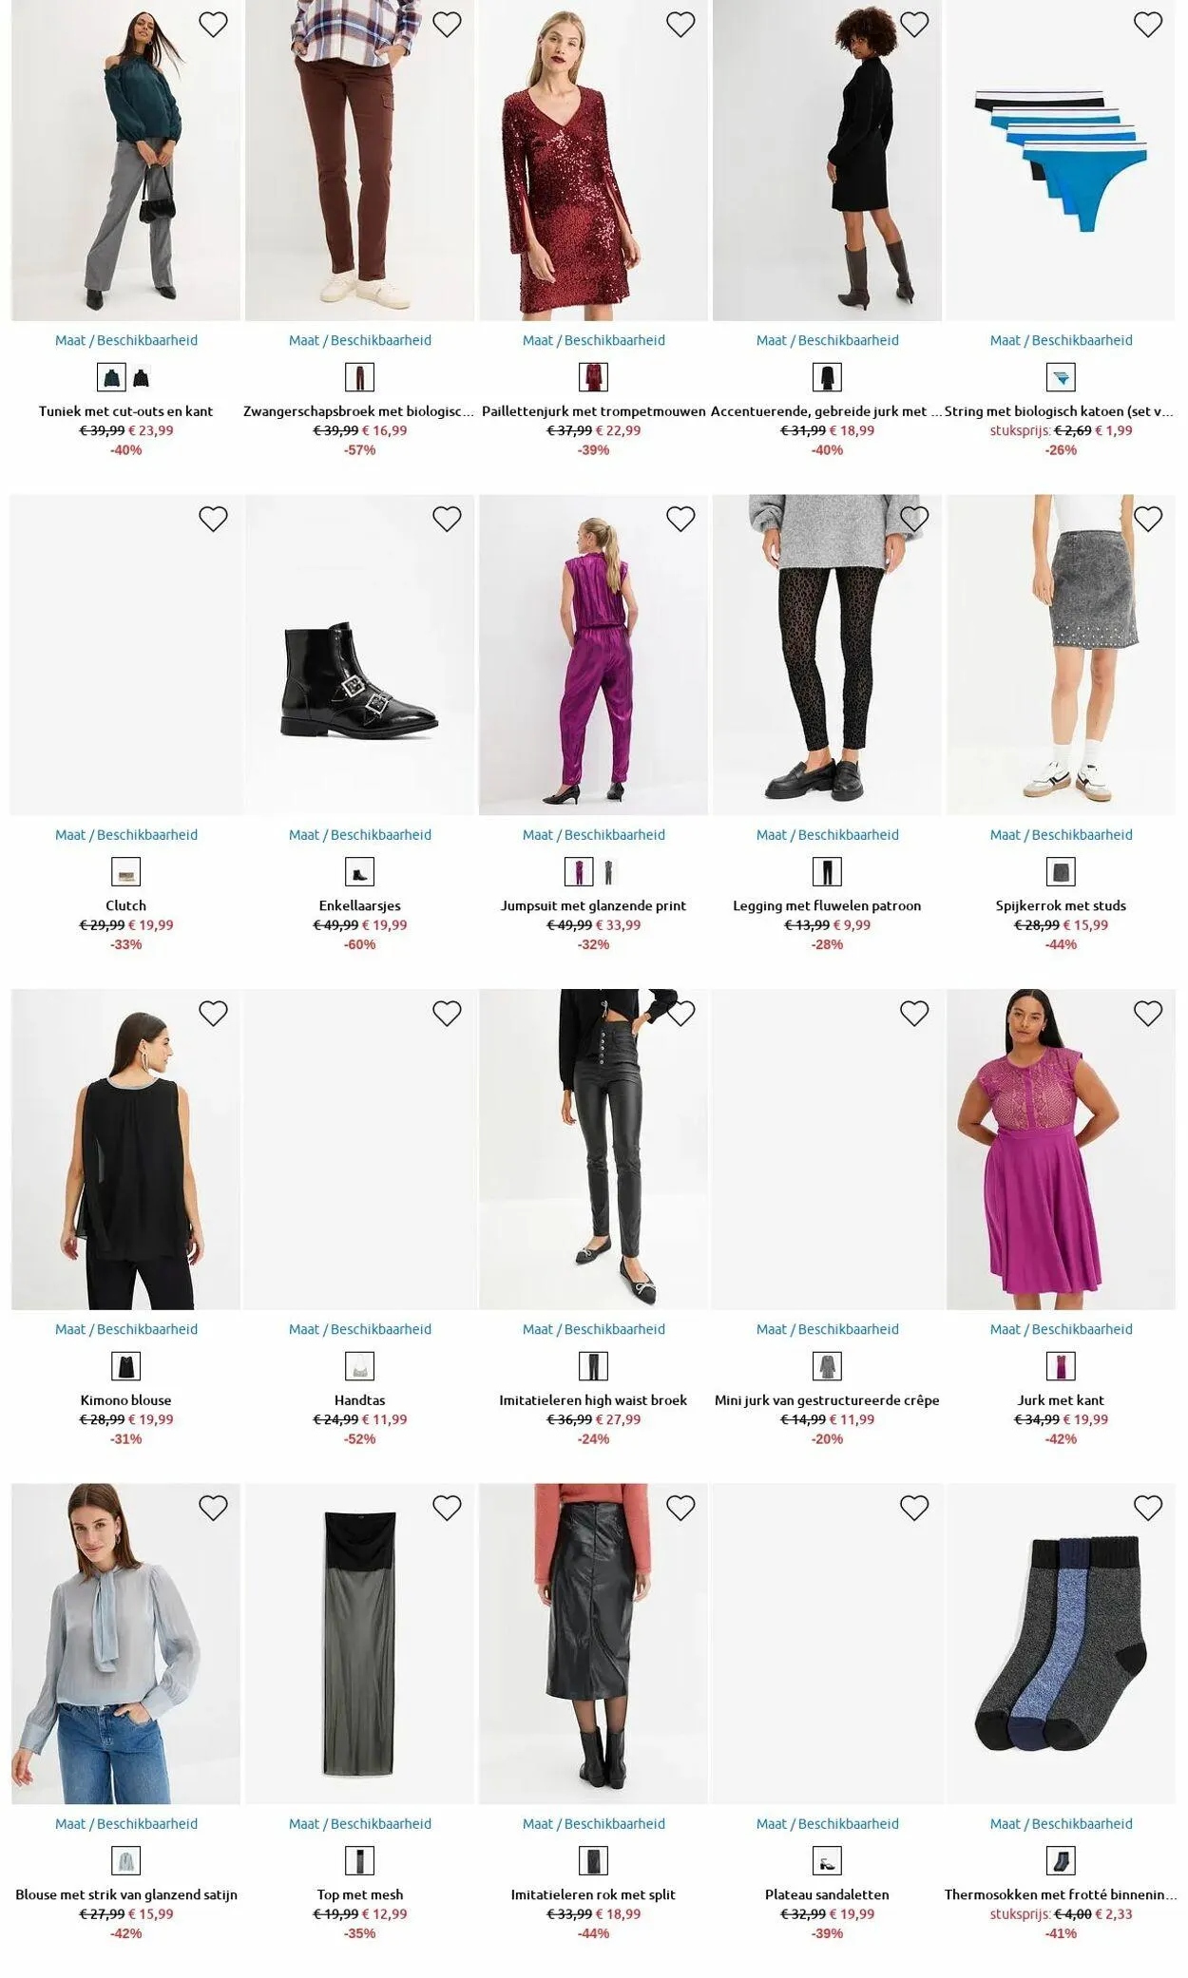
Task: Click heart on Thermosokken product
Action: 1148,1508
